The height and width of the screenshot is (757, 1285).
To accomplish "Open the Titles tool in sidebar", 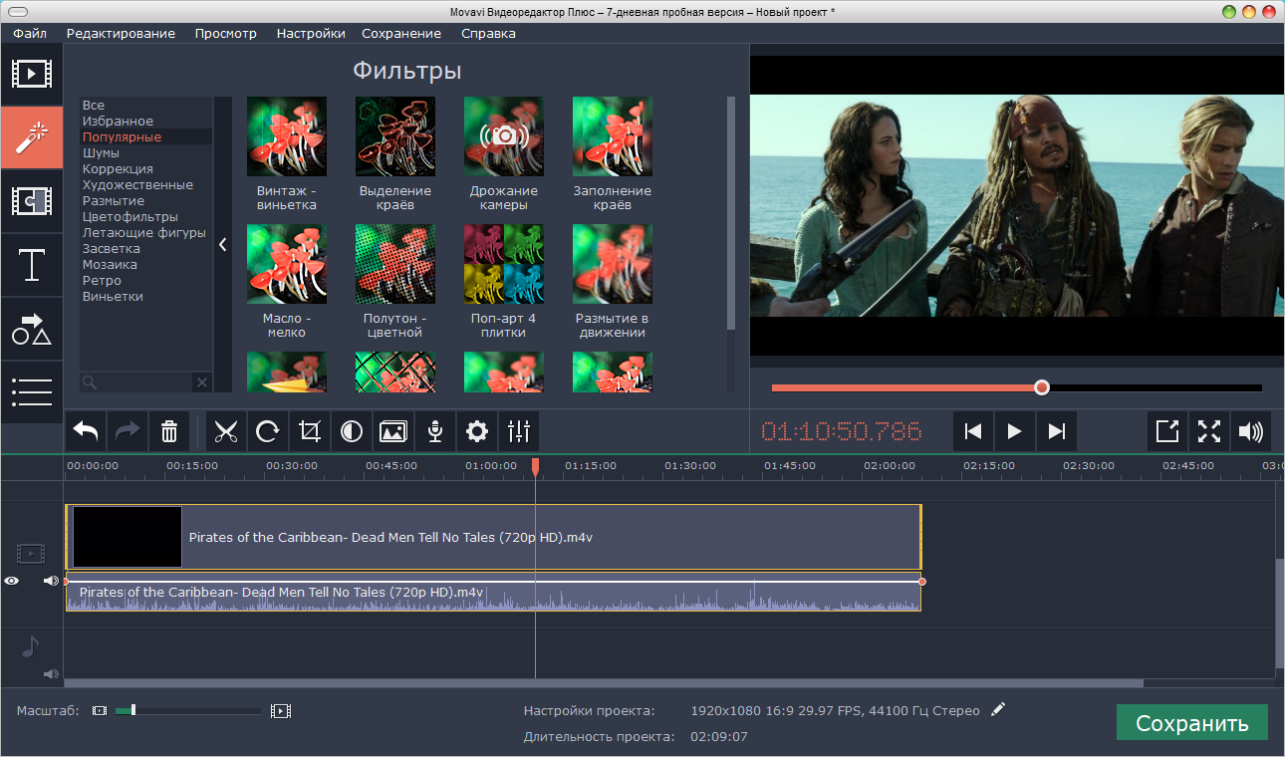I will coord(32,266).
